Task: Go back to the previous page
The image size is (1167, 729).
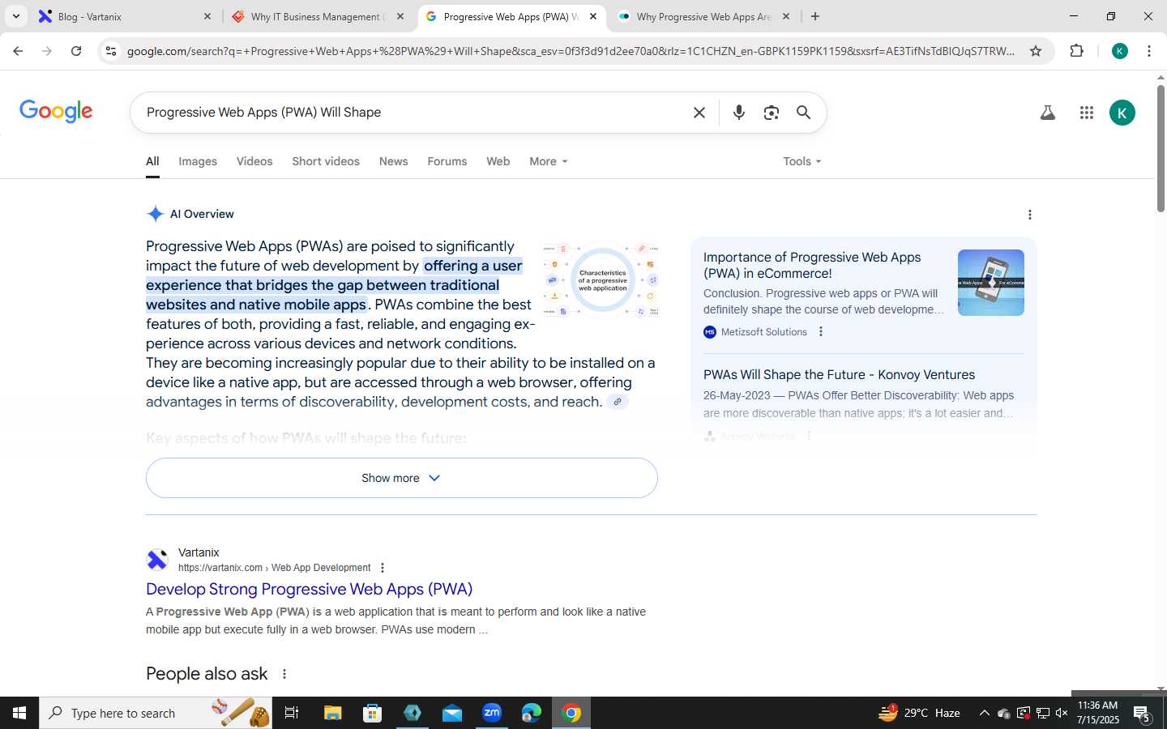Action: tap(18, 51)
